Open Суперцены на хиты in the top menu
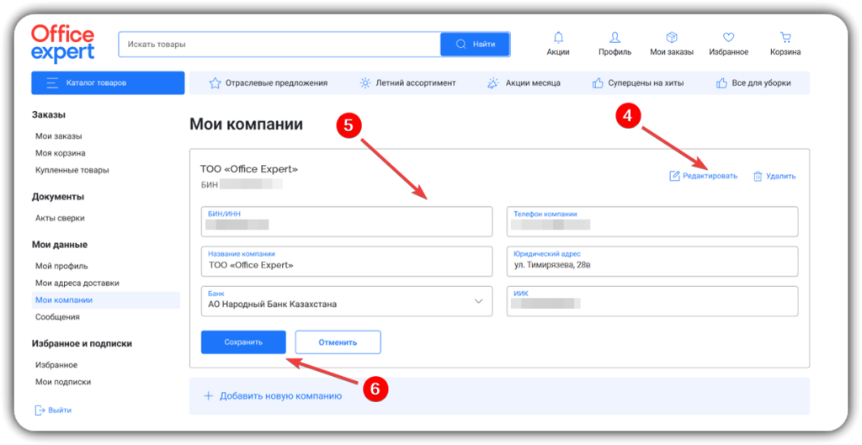This screenshot has width=862, height=445. coord(638,83)
